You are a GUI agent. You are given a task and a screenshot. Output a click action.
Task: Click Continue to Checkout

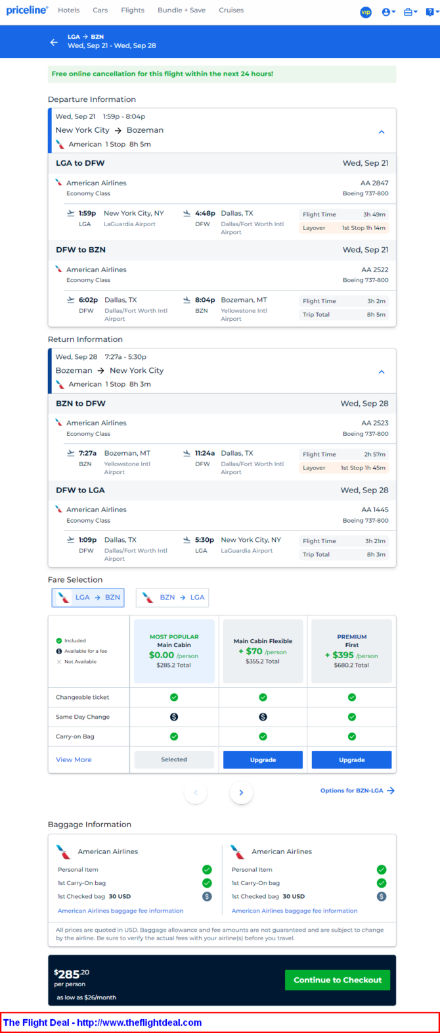coord(338,980)
